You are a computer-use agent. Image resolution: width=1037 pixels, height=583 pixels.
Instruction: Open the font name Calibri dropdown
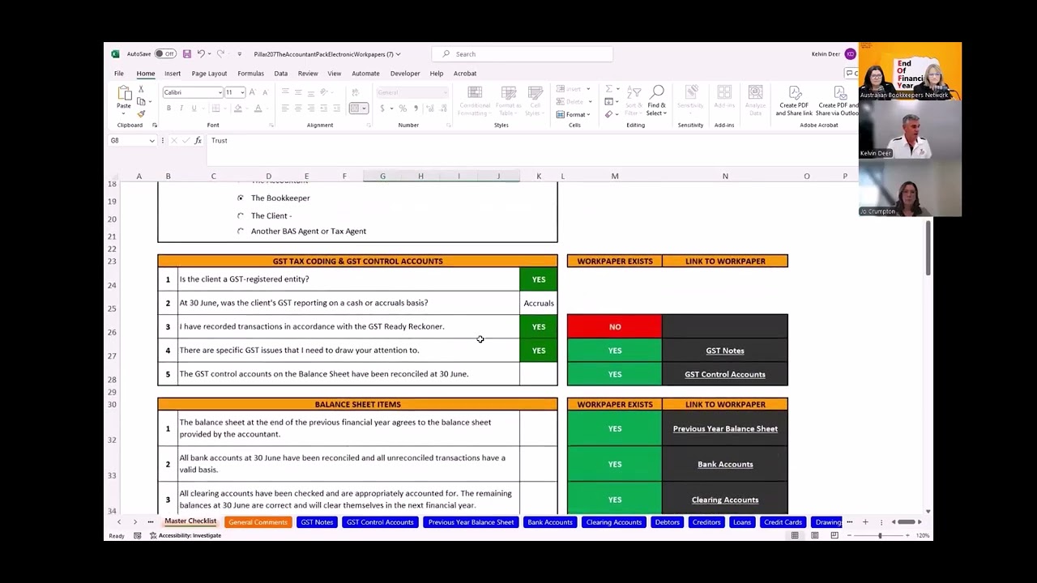click(220, 92)
